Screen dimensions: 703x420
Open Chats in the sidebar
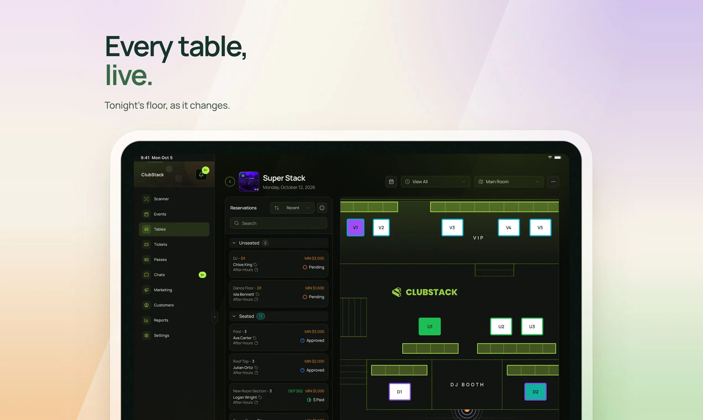(174, 275)
